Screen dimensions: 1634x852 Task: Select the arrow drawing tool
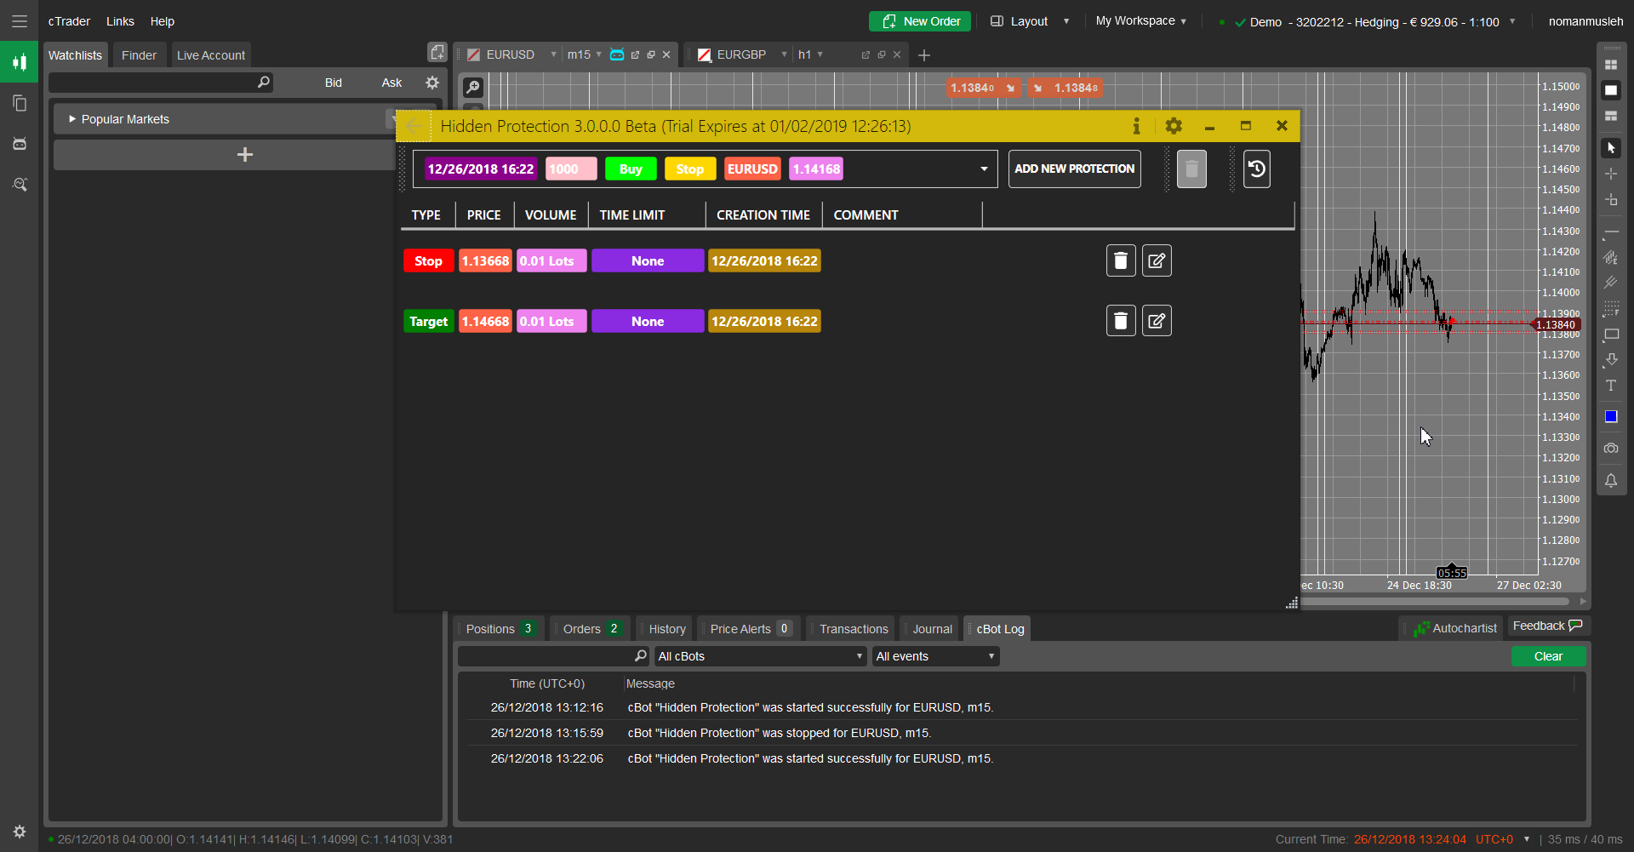(x=1610, y=360)
